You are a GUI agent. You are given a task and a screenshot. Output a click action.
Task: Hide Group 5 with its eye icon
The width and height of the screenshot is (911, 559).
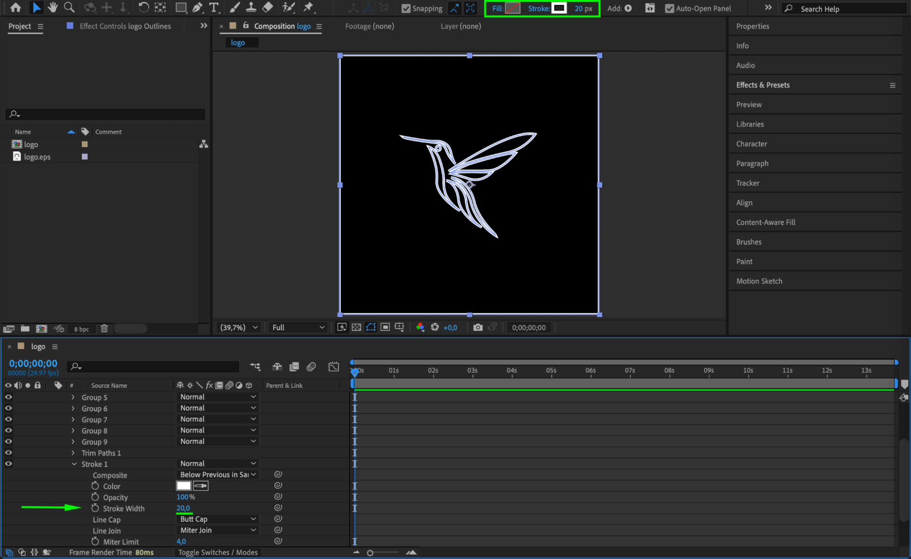click(x=8, y=397)
